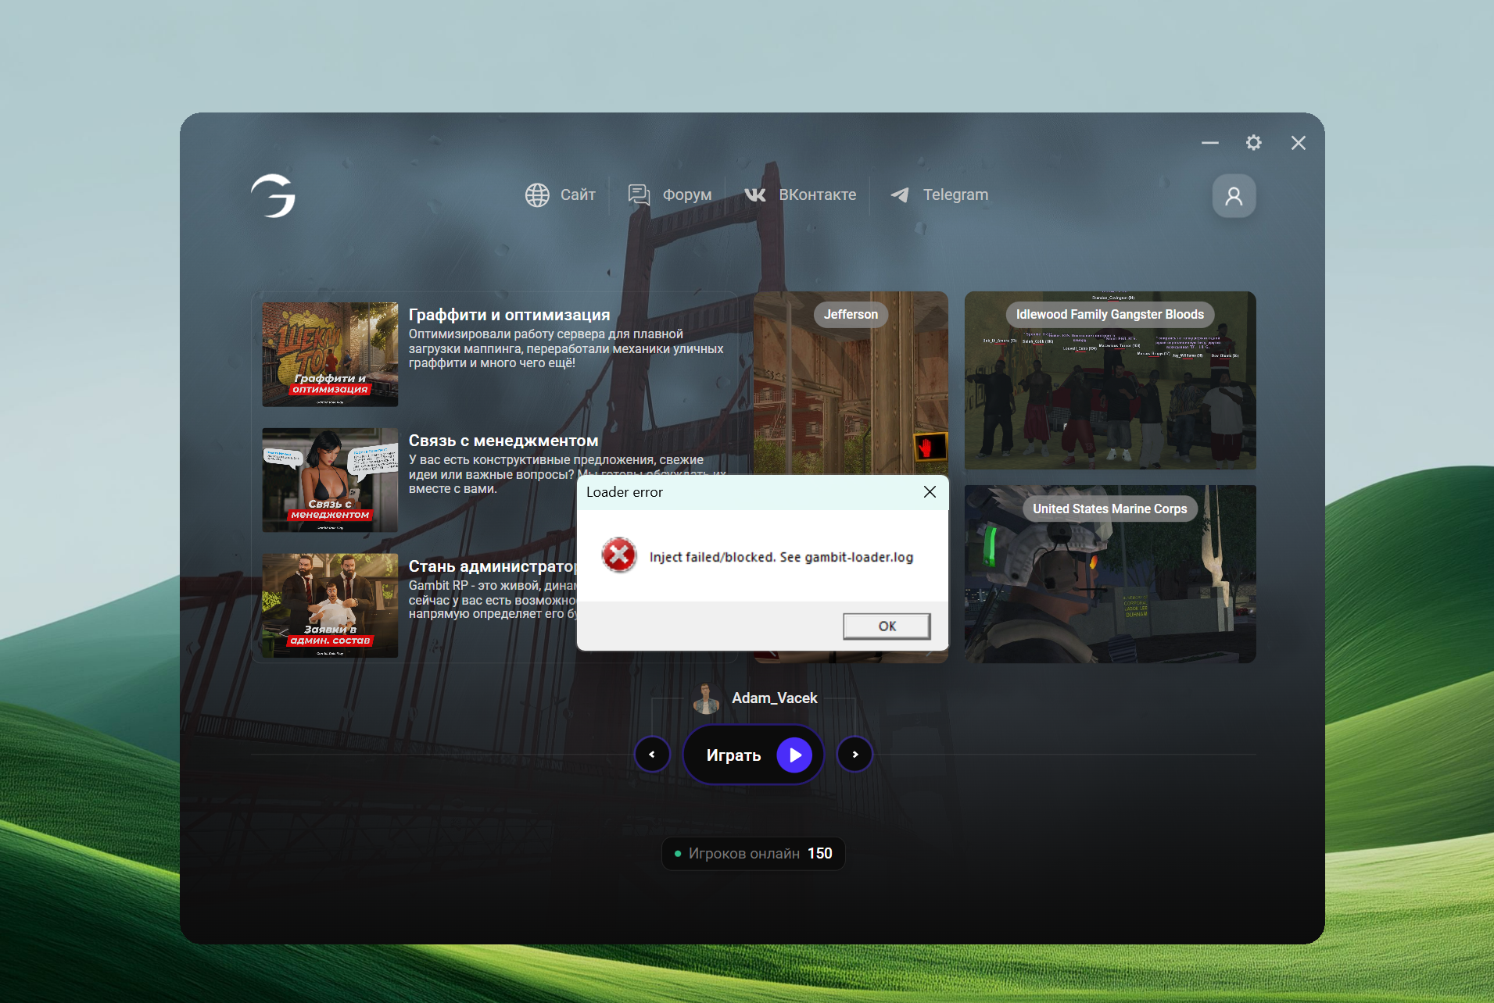
Task: Close the Gambit launcher window
Action: click(1299, 142)
